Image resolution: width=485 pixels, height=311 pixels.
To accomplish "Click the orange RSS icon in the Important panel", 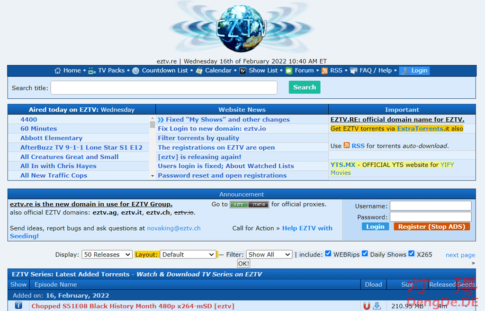I will coord(347,146).
